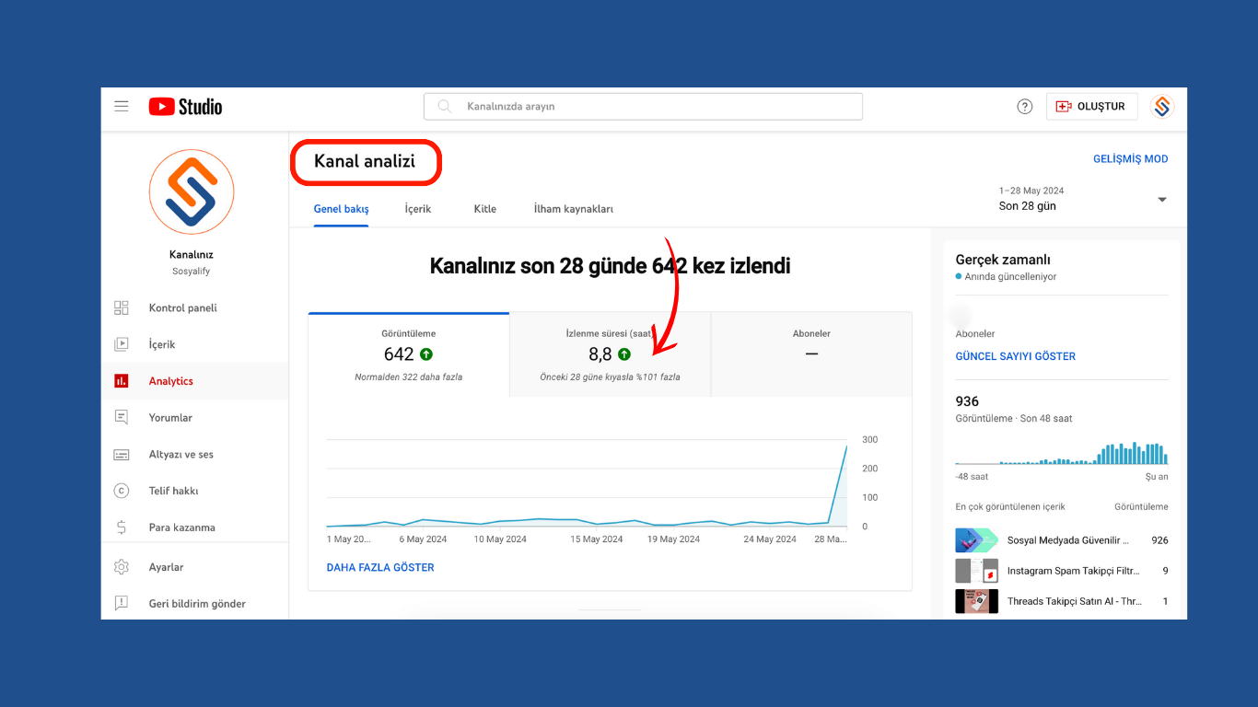Click the Yorumlar comments icon
The image size is (1258, 707).
pyautogui.click(x=122, y=418)
